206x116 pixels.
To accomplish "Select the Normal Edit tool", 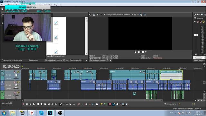I will (x=61, y=104).
